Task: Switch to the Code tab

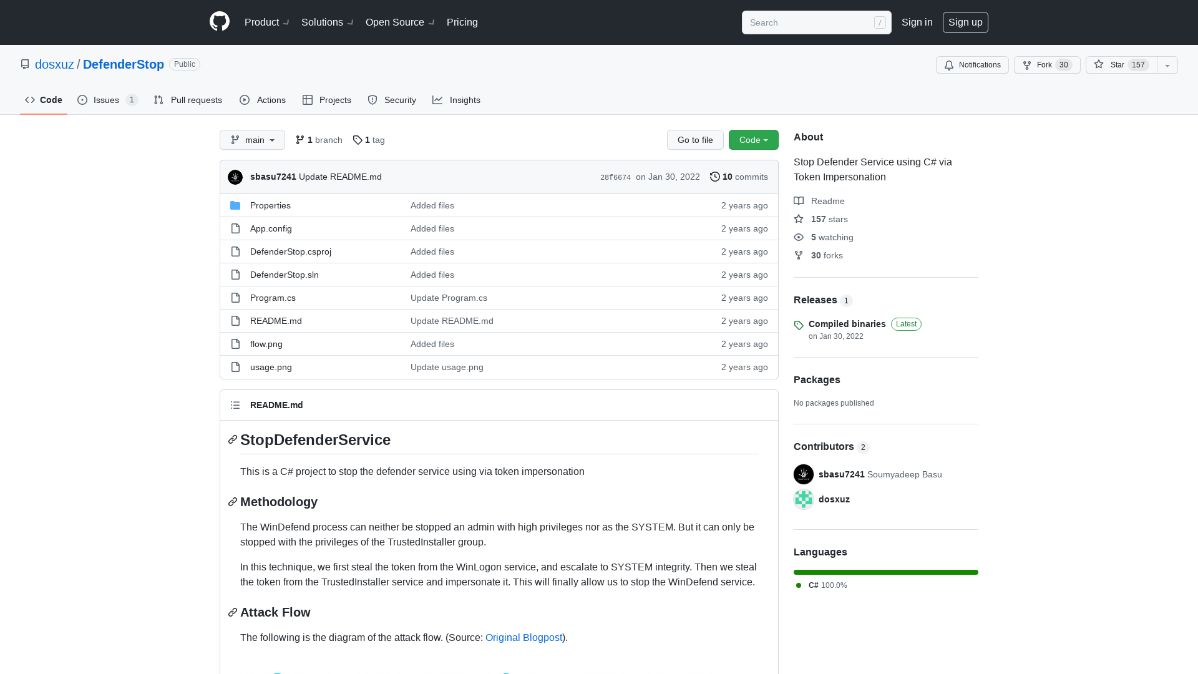Action: click(x=44, y=100)
